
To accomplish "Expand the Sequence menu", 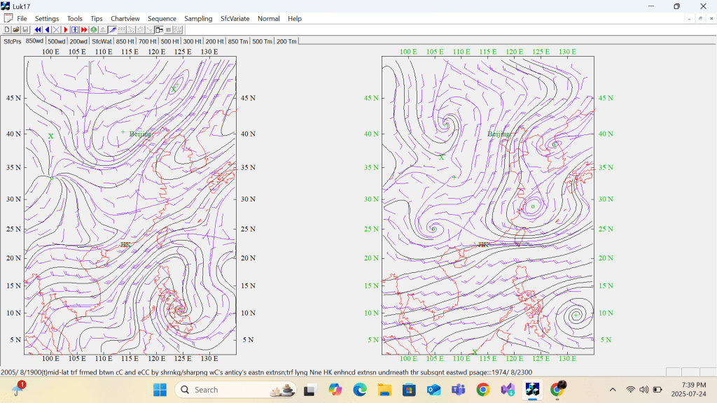I will coord(162,18).
